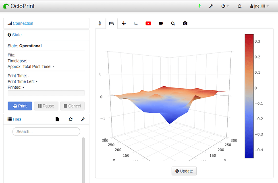Click the Update button below the graph
The image size is (278, 183).
tap(184, 171)
